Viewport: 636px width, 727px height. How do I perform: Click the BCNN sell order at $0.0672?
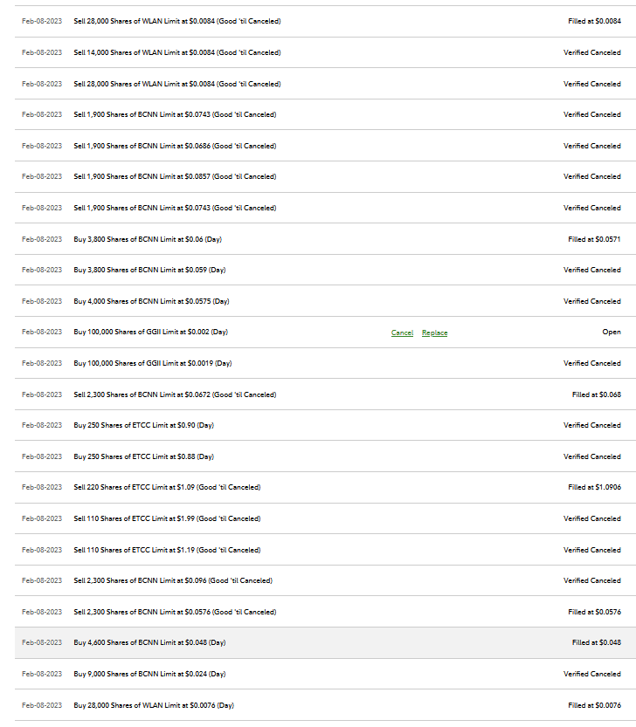[x=175, y=394]
